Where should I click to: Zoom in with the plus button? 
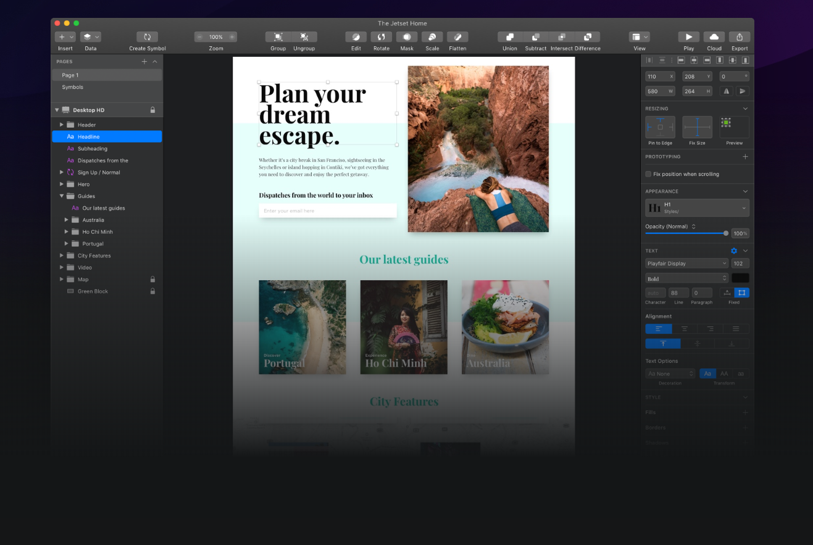[232, 37]
